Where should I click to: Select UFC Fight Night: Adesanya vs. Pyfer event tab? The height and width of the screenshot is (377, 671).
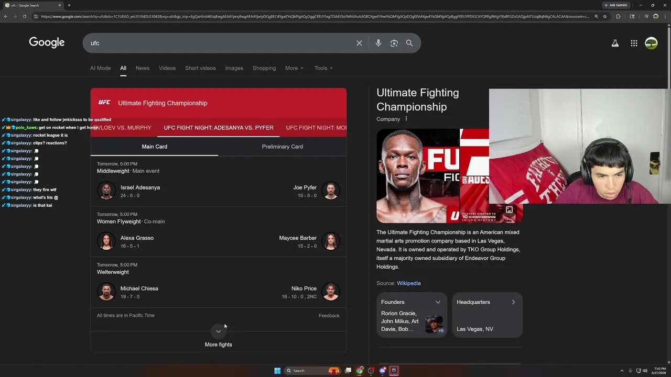219,128
